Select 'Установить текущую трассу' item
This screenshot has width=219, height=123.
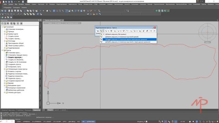tap(18, 55)
